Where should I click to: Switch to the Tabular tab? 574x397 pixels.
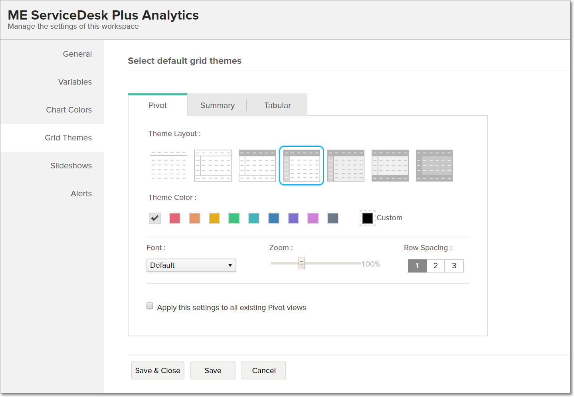(x=277, y=105)
